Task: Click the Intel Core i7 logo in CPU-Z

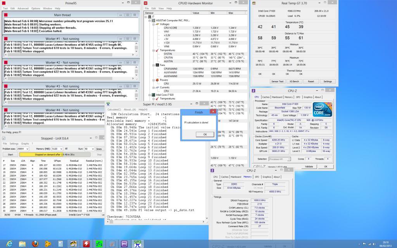Action: [322, 109]
